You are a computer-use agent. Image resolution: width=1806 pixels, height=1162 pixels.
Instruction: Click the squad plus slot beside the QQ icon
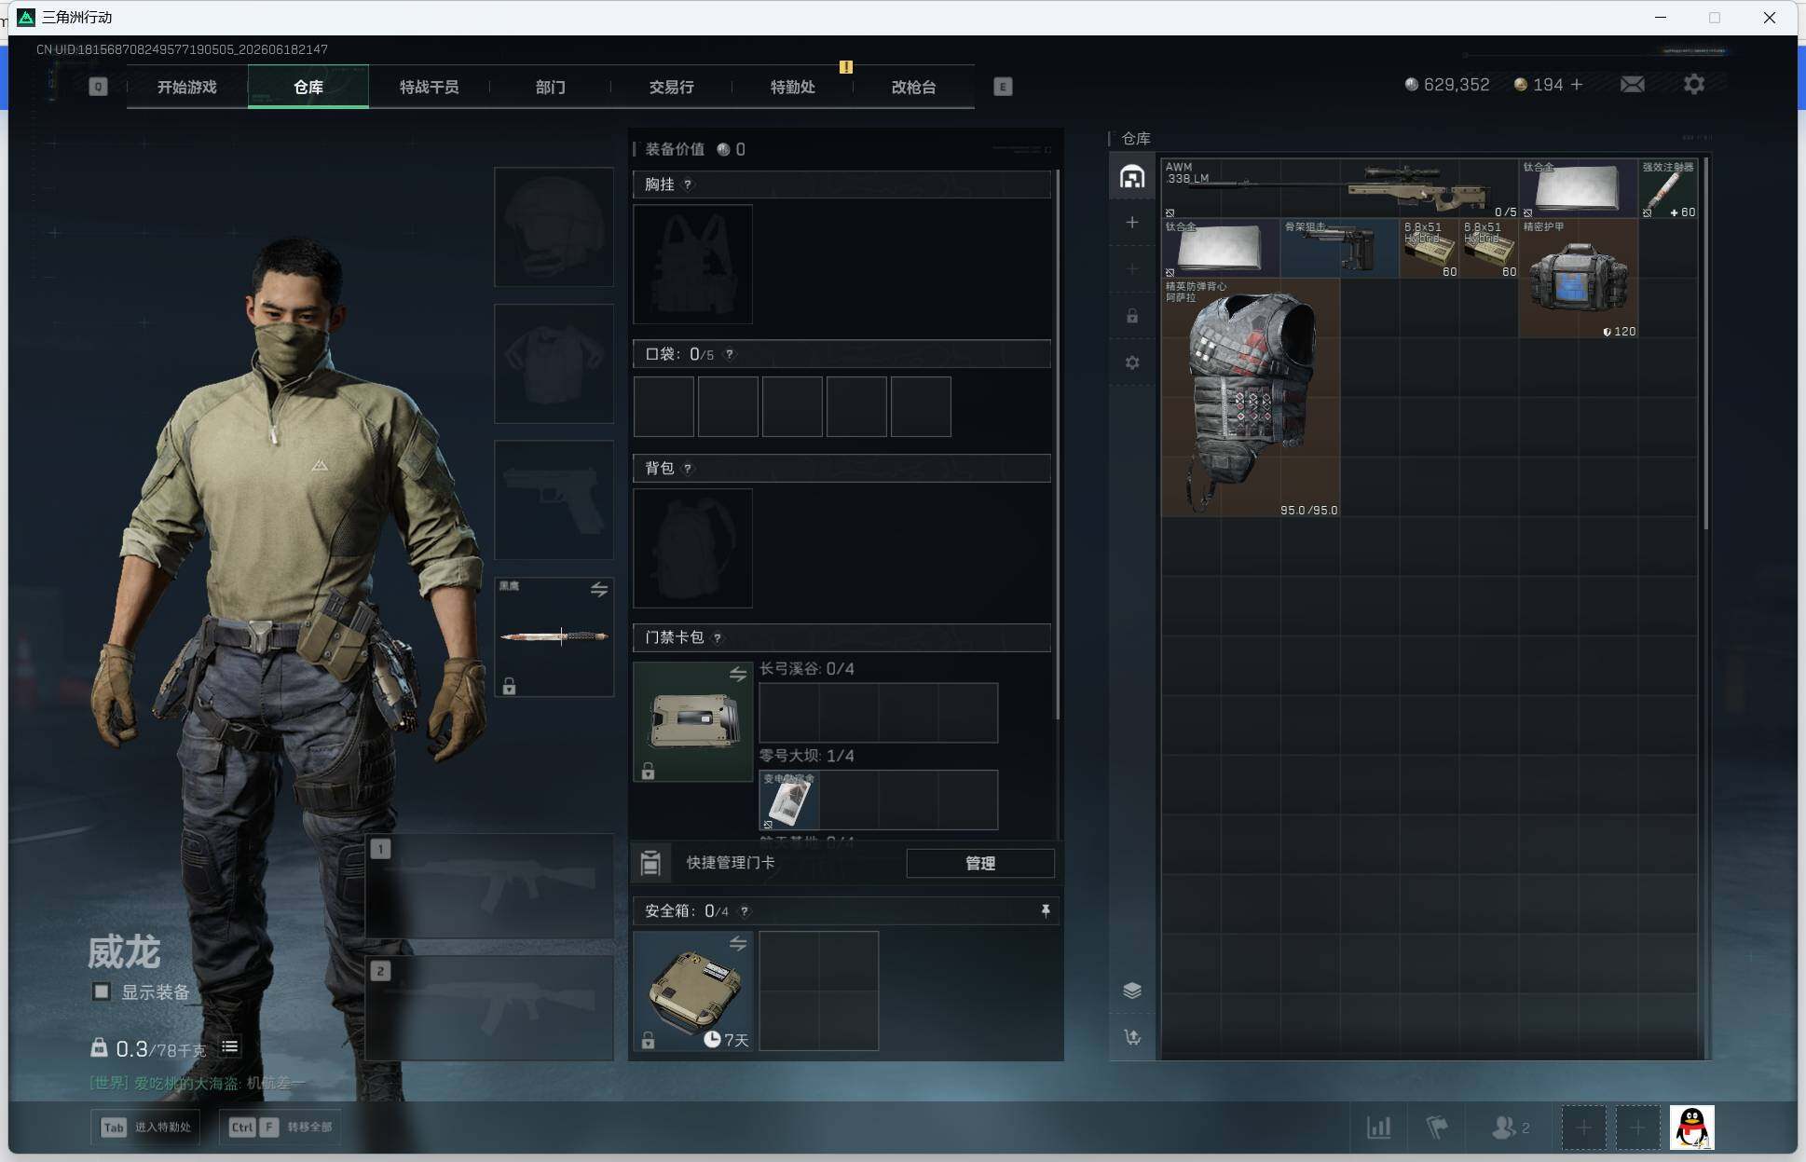[1637, 1128]
